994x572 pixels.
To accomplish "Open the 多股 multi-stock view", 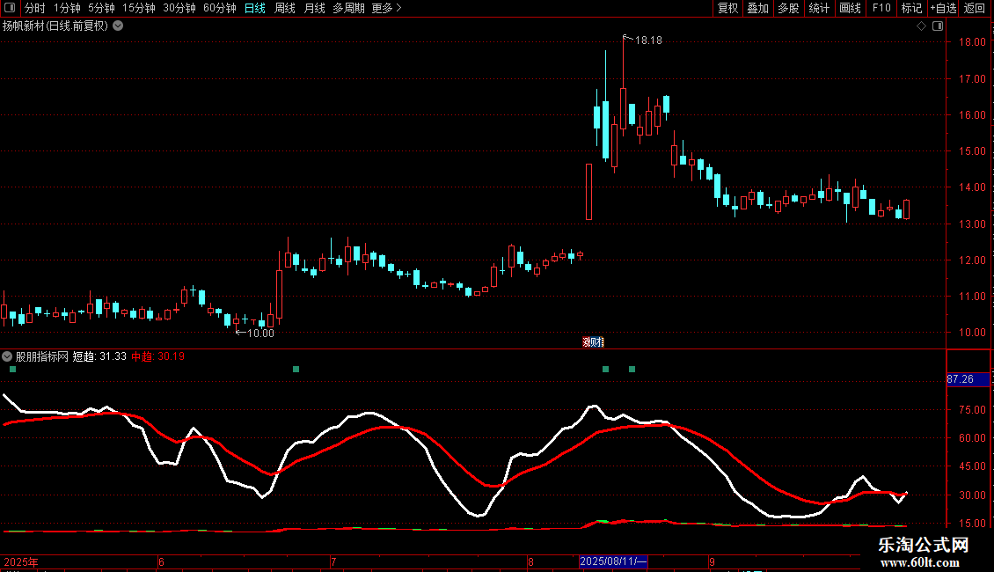I will point(788,8).
